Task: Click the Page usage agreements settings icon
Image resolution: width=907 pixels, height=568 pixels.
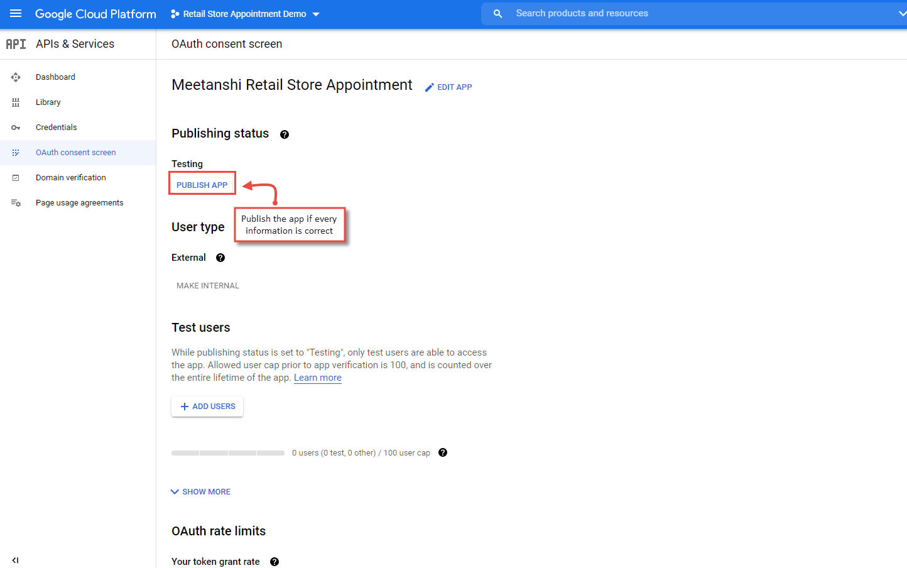Action: pos(16,203)
